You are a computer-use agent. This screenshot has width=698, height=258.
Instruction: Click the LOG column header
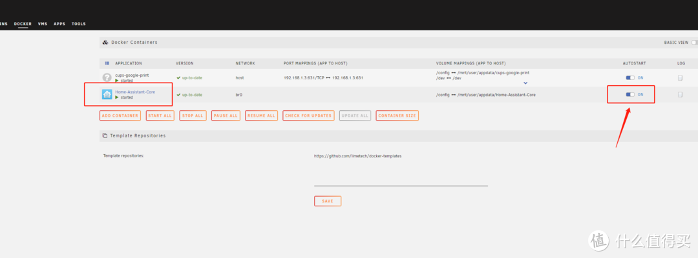coord(681,63)
